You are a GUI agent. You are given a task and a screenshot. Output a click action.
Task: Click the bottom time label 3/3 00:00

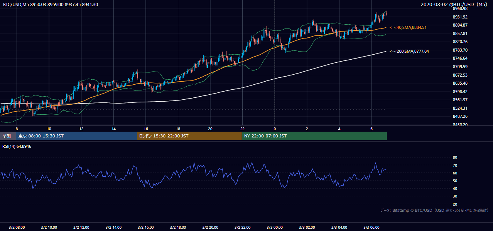[274, 228]
